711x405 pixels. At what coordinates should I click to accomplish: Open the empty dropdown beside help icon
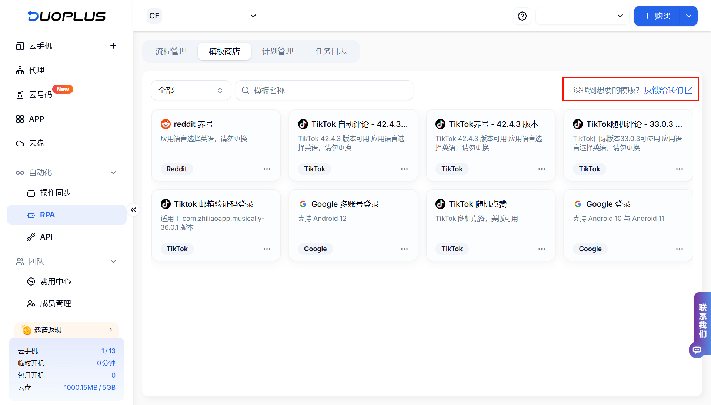pyautogui.click(x=582, y=16)
